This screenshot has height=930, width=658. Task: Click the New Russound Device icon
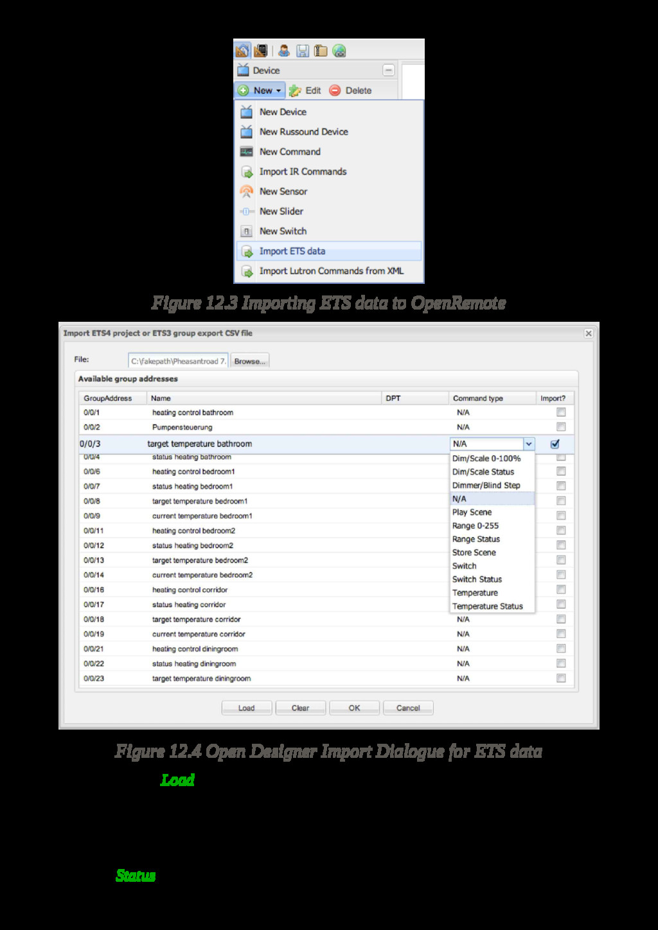[x=247, y=132]
